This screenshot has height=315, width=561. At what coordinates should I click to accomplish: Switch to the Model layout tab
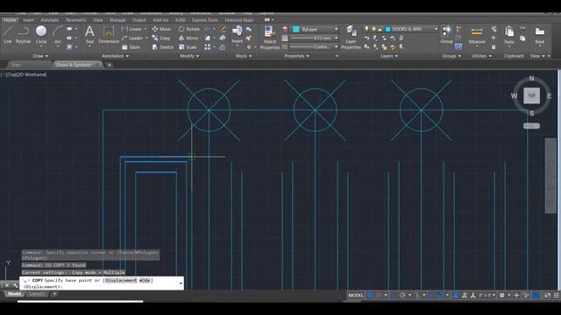(x=15, y=294)
